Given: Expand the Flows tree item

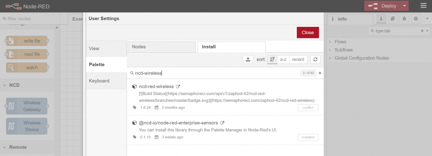Looking at the screenshot, I should (340, 42).
